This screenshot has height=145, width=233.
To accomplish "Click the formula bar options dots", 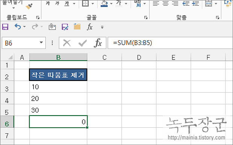I will coord(52,43).
